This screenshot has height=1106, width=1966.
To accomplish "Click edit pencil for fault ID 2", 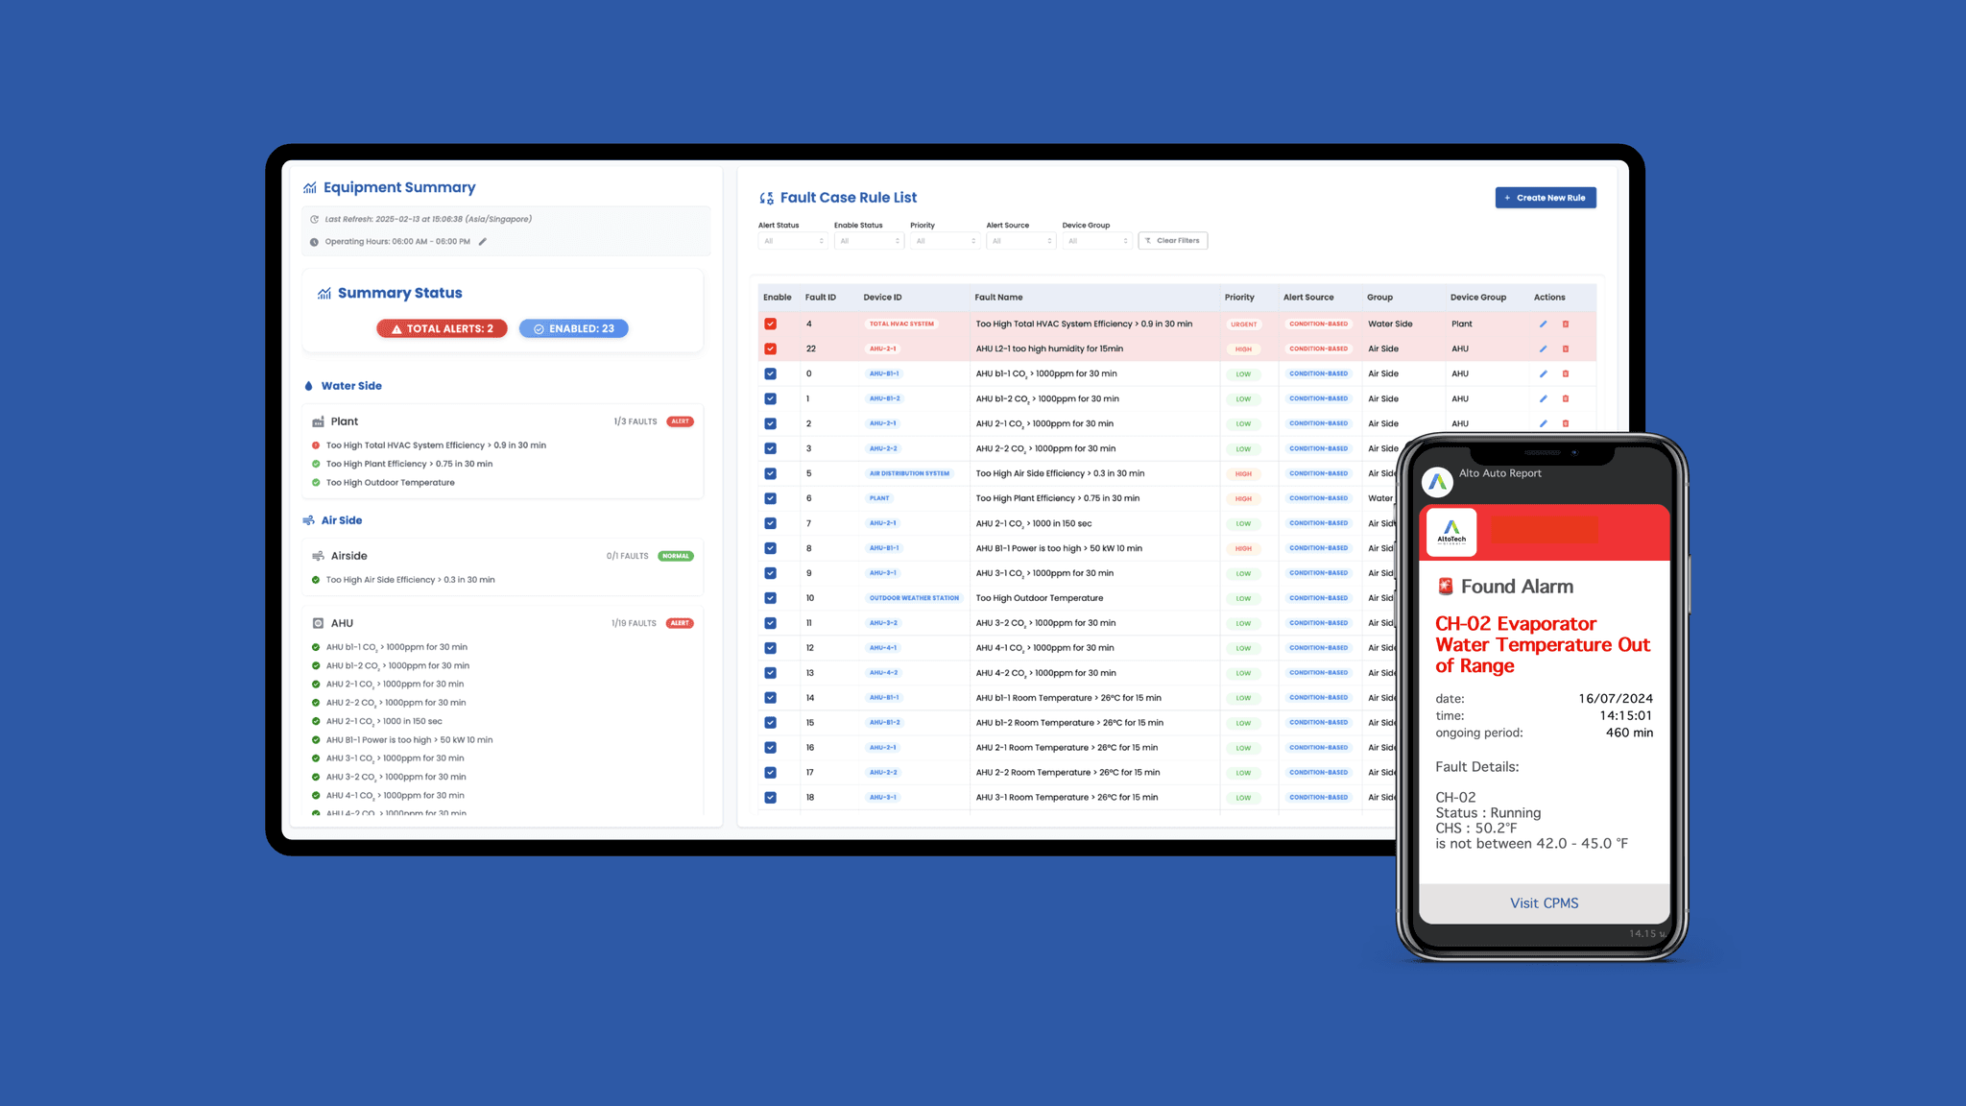I will 1543,424.
